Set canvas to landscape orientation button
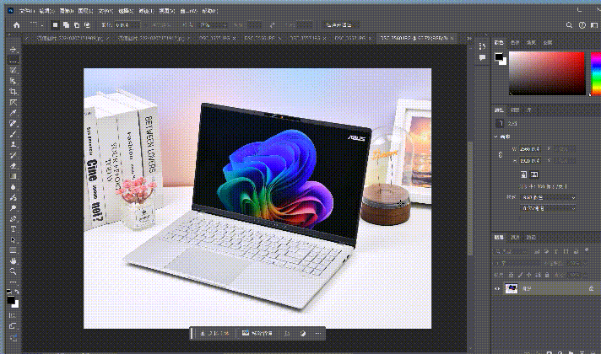This screenshot has width=601, height=354. [x=534, y=174]
